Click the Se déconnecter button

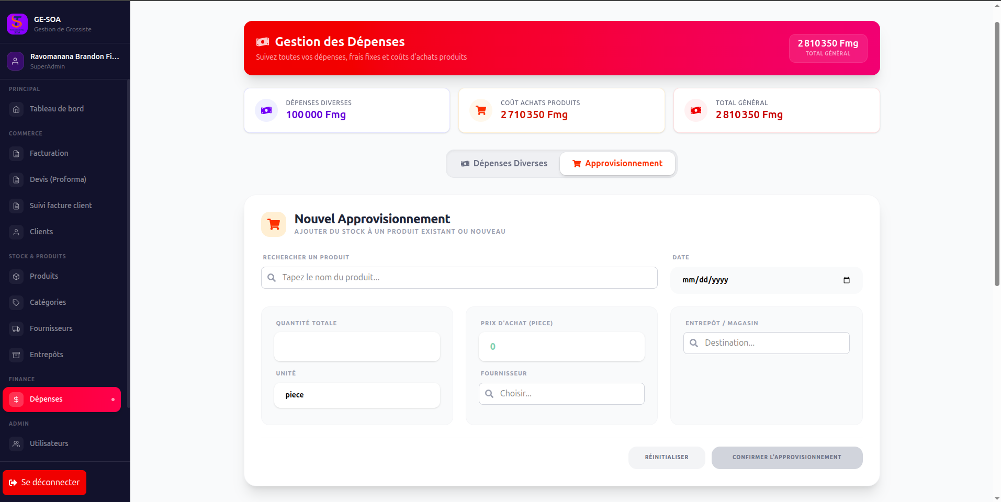click(x=44, y=483)
